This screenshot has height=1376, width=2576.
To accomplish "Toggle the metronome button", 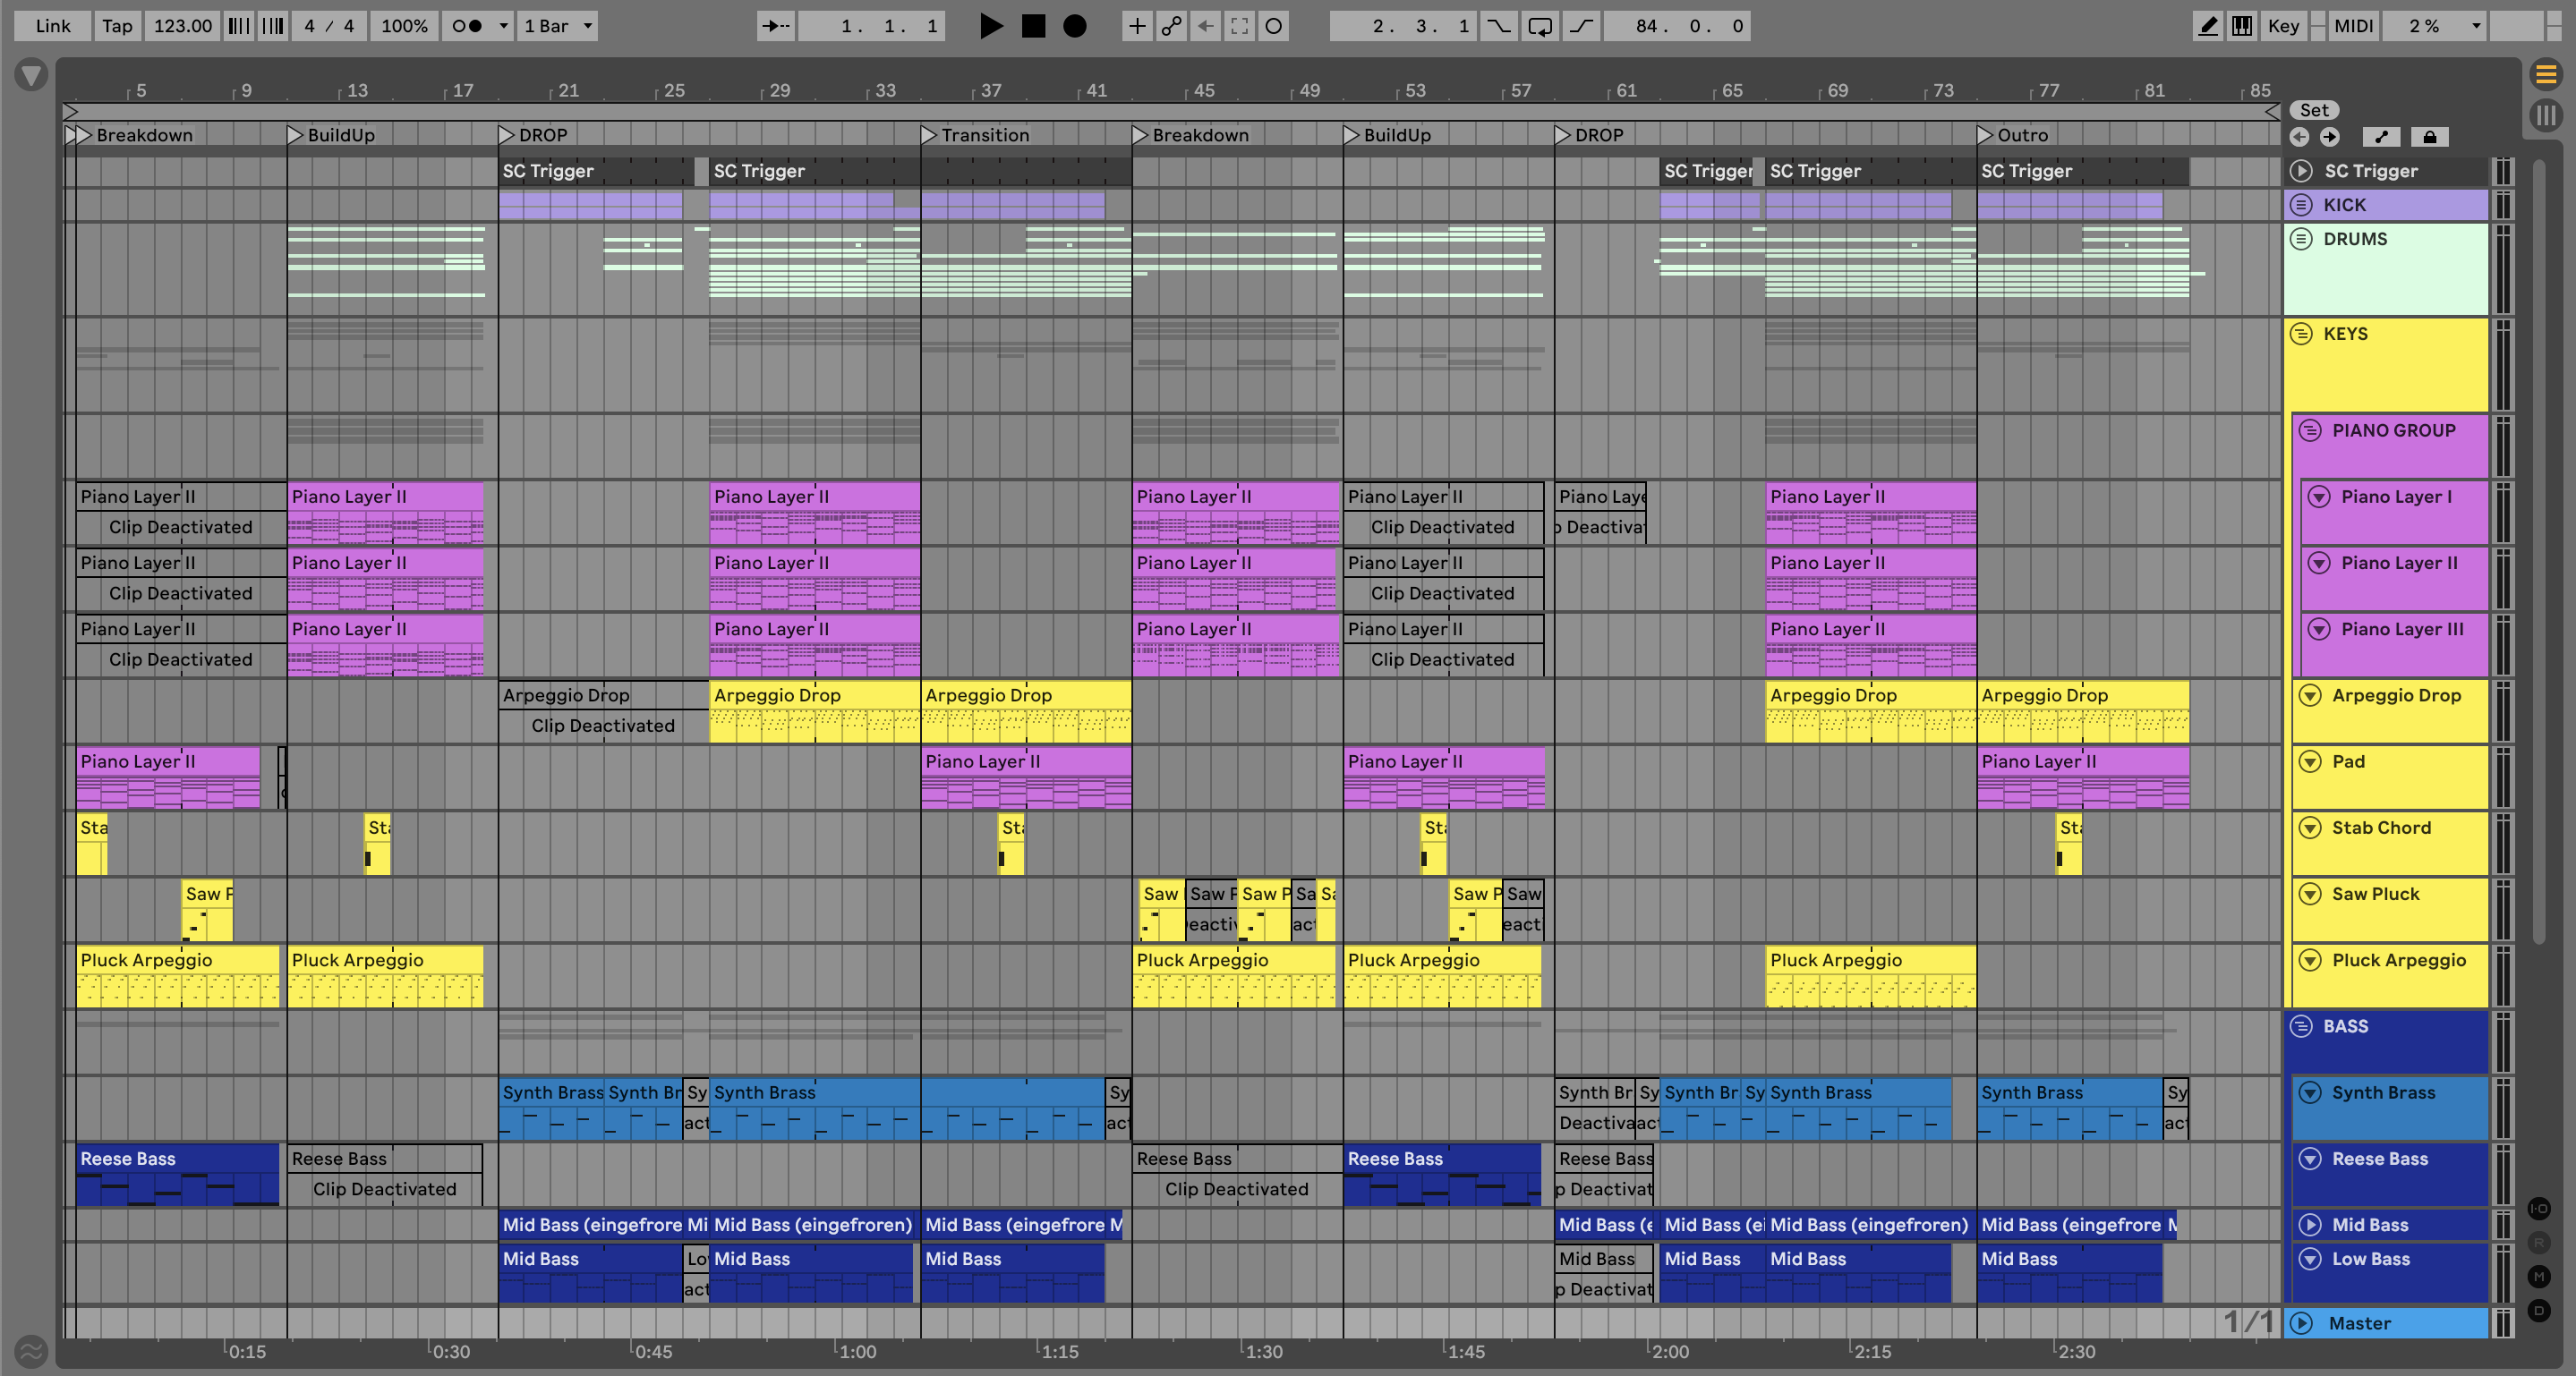I will (x=467, y=26).
